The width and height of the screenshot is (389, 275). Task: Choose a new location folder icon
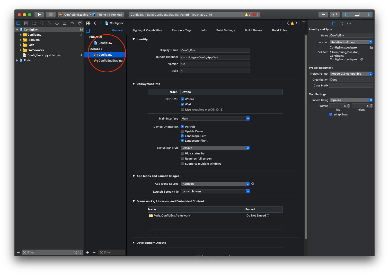[x=371, y=47]
